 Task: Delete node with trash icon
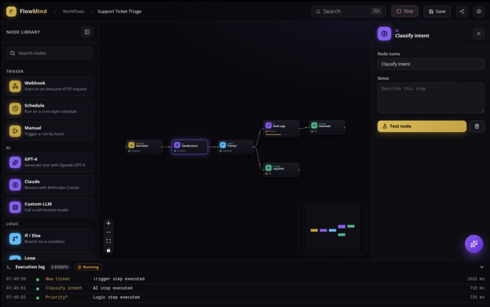pos(477,126)
